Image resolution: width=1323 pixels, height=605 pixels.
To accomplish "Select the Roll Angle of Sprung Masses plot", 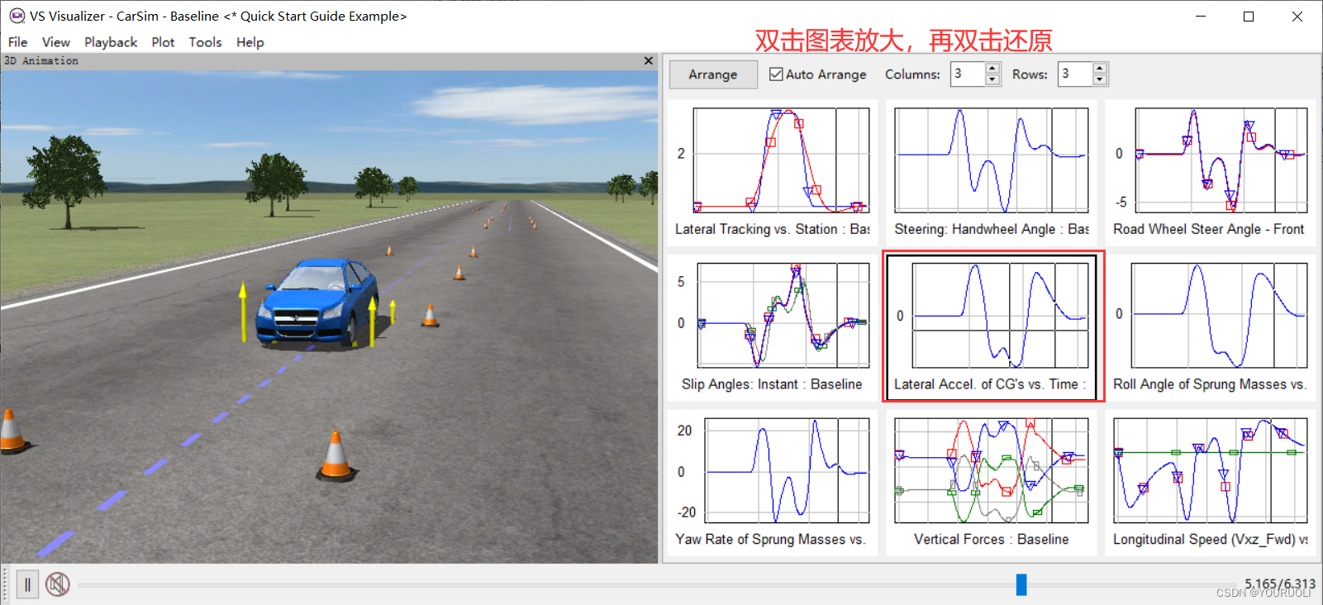I will pos(1211,327).
